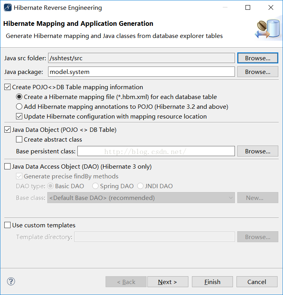Click the Java package field containing model.system

pos(141,72)
